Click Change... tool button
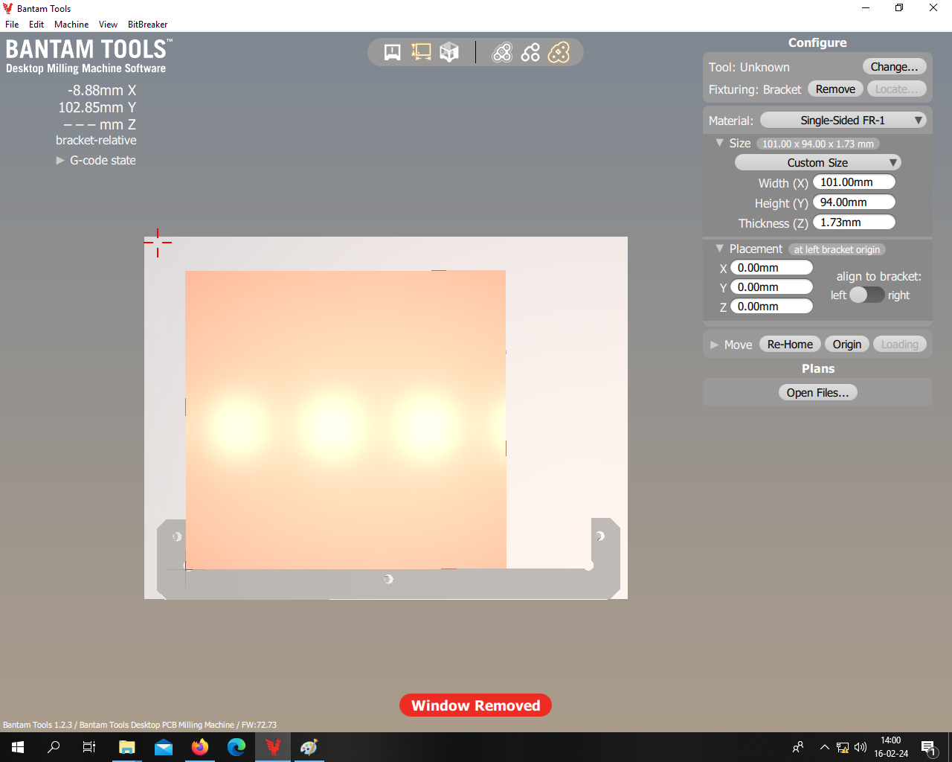 pos(895,66)
